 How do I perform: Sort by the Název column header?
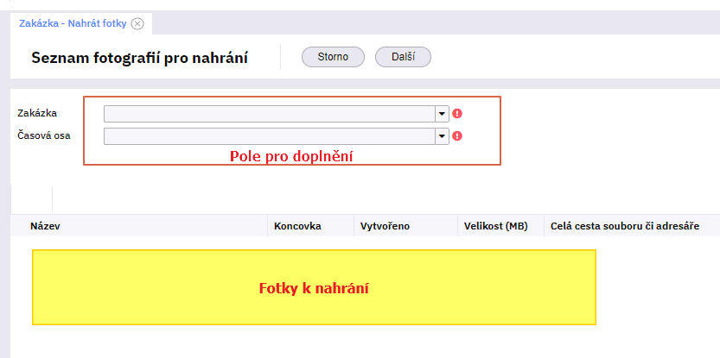coord(45,226)
